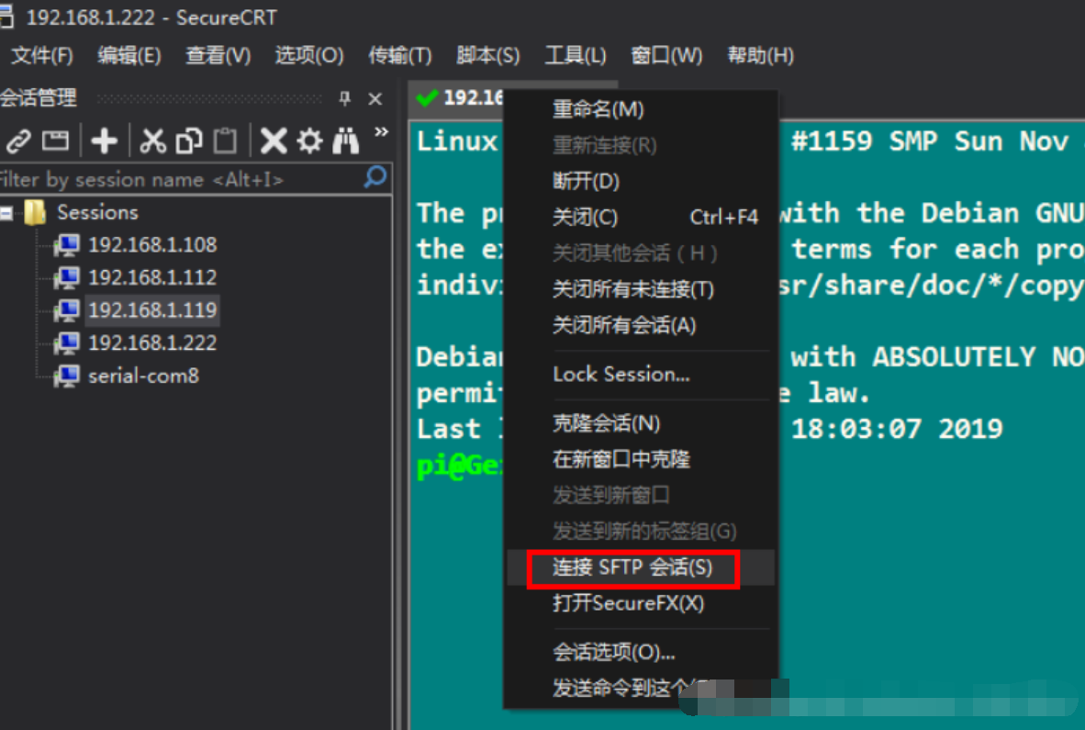Open the 文件(F) menu
Screen dimensions: 1085x730
pos(41,55)
